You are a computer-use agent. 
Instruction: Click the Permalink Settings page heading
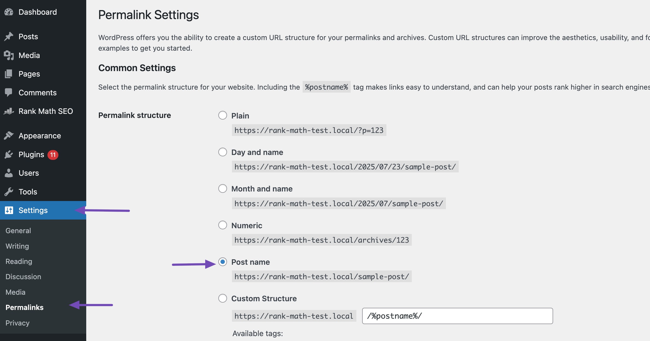click(x=148, y=15)
